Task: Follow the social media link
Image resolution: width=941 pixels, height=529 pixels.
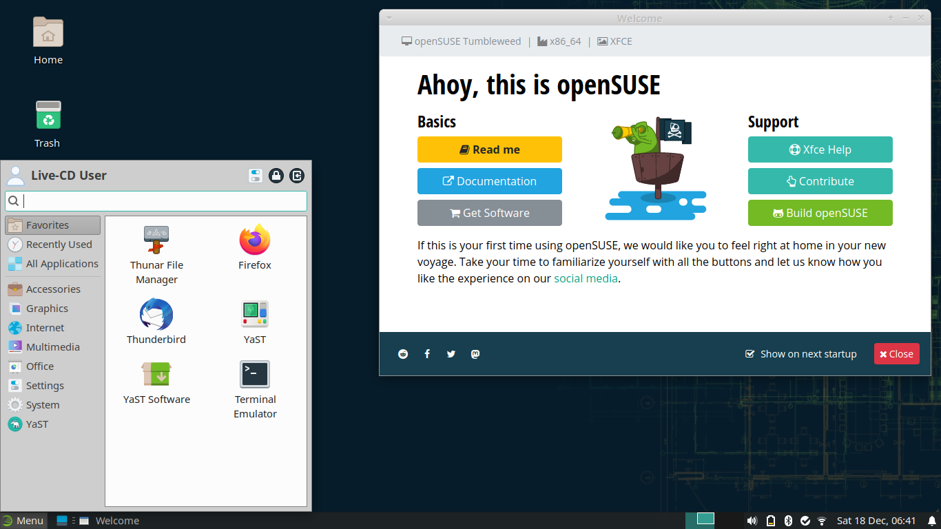Action: coord(586,278)
